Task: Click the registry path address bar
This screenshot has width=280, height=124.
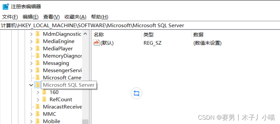Action: (140, 25)
